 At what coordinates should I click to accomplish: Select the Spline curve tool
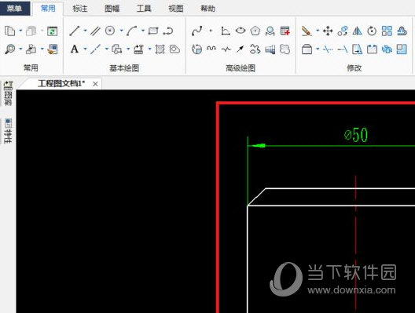pos(197,31)
